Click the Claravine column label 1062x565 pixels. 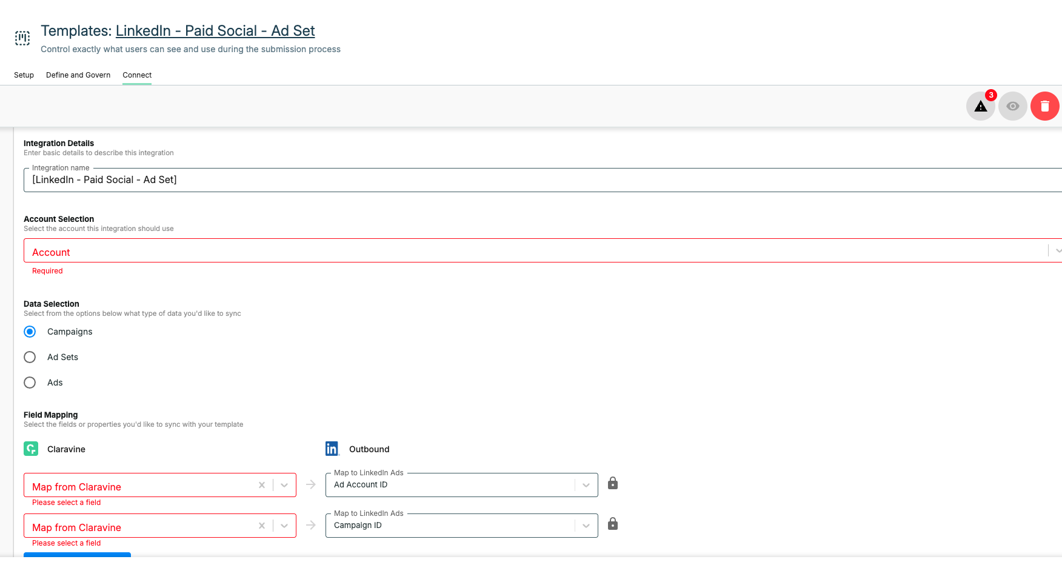point(66,449)
